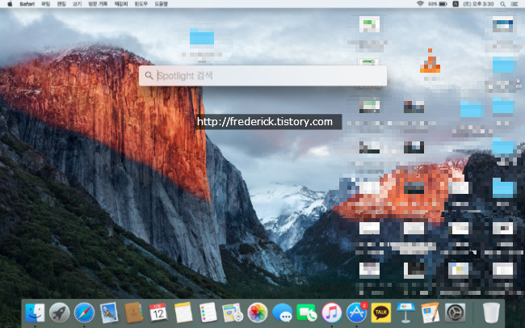Open the 방문 기록 menu

98,4
